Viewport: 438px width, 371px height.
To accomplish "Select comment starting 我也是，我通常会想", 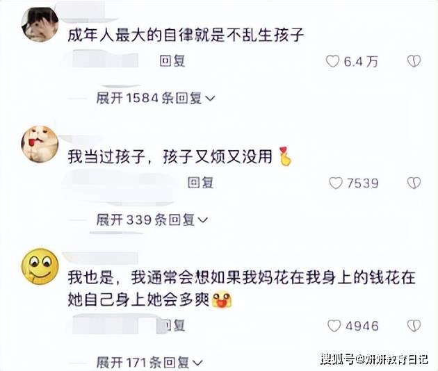I will [242, 289].
